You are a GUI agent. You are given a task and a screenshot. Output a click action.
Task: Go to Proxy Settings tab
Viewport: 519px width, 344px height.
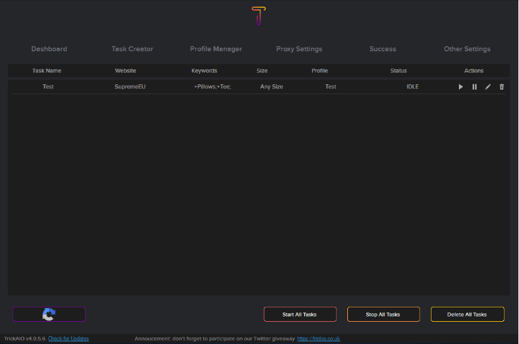[299, 49]
